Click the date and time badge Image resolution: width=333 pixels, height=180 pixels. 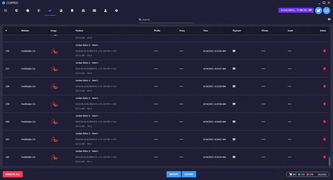tap(296, 10)
